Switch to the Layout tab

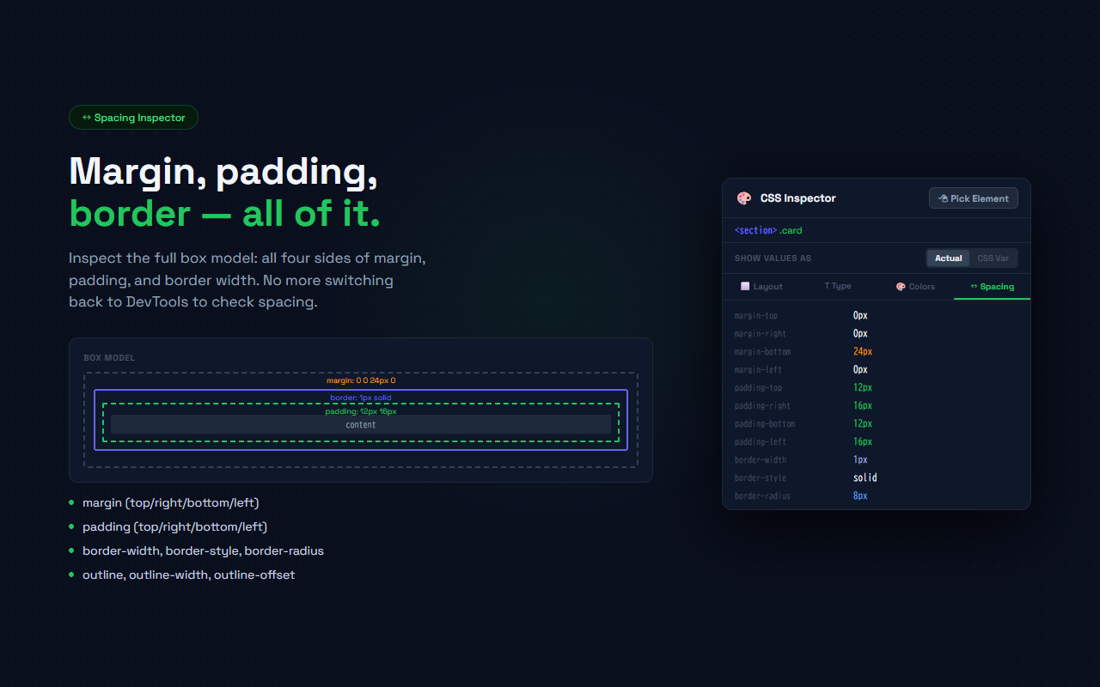(761, 287)
